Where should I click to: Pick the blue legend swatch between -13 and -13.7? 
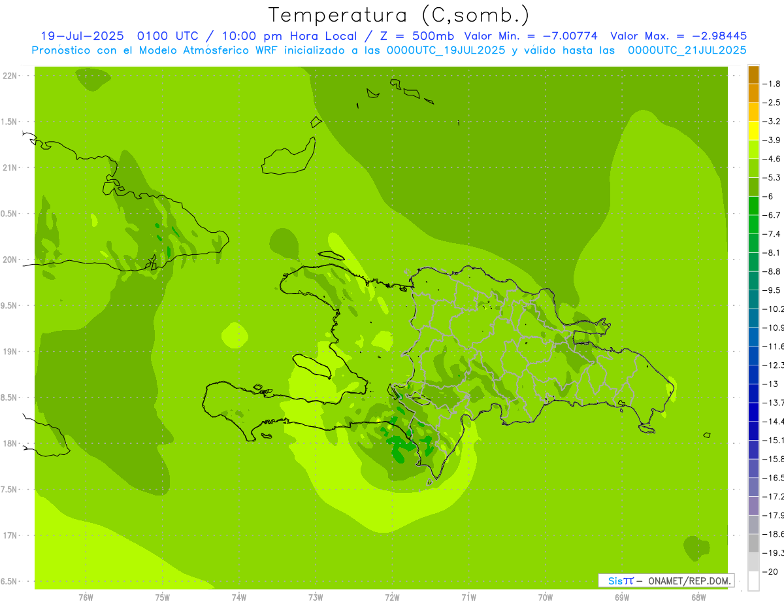(x=753, y=393)
